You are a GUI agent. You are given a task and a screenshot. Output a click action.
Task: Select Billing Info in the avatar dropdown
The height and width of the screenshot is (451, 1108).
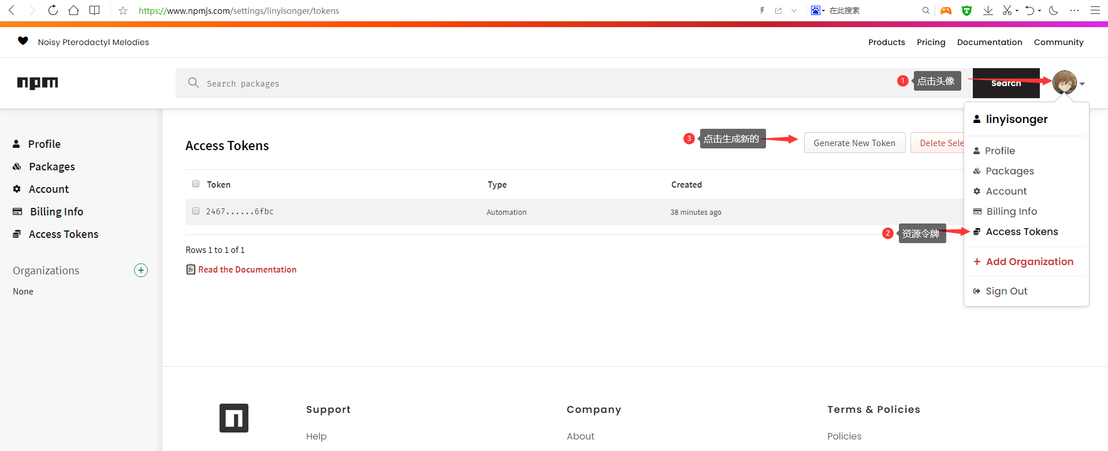pos(1012,211)
